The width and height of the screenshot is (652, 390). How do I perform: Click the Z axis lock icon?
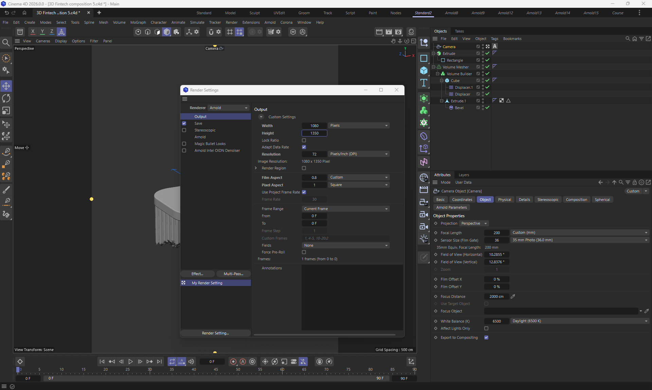click(52, 32)
